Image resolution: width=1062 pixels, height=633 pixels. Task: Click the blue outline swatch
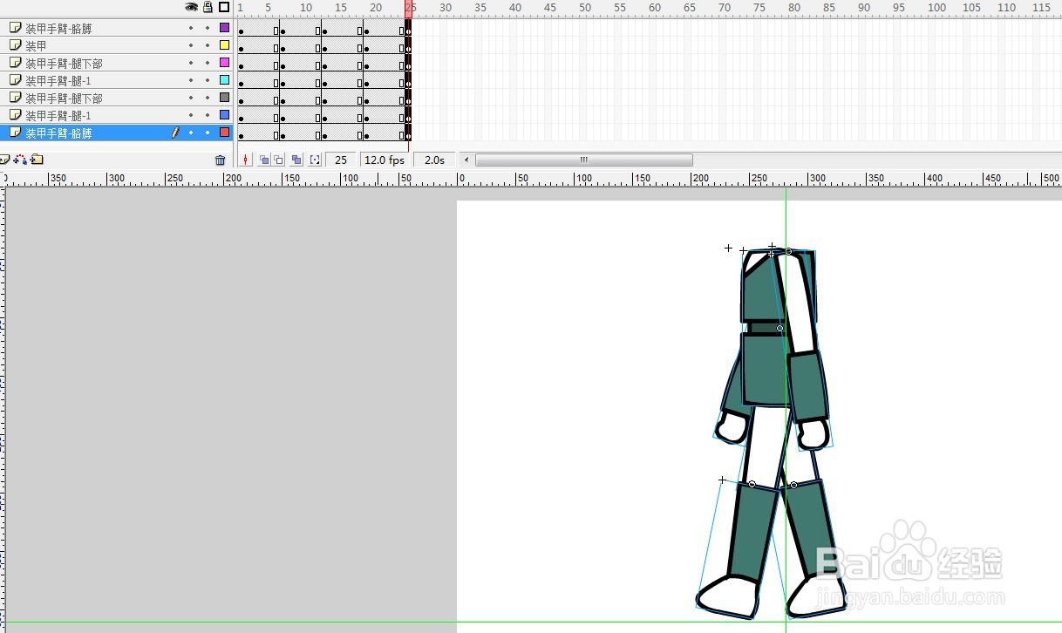(x=224, y=115)
